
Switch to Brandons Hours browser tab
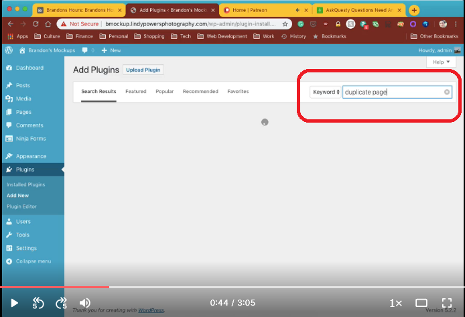click(80, 10)
